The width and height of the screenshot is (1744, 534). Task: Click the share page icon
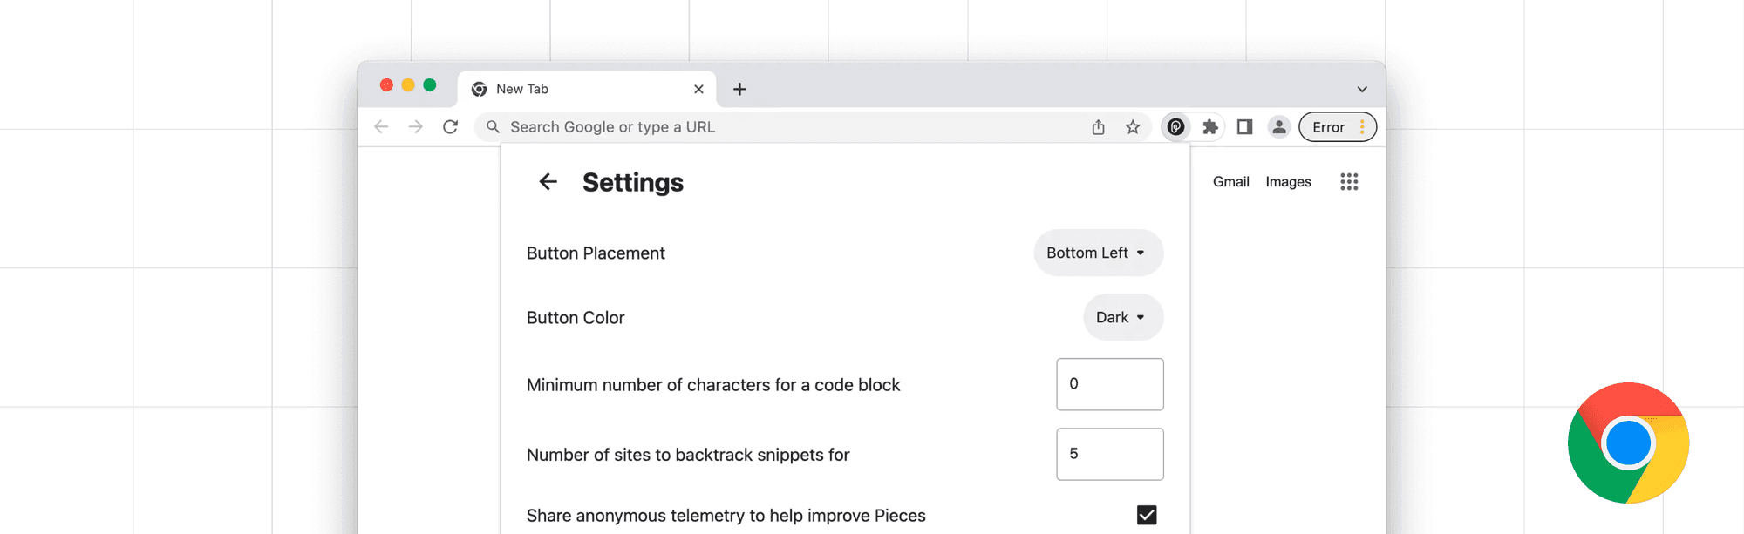pyautogui.click(x=1098, y=127)
